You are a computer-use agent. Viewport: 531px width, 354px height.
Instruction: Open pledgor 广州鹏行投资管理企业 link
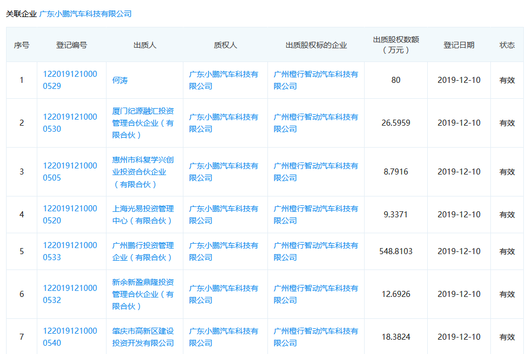click(143, 251)
